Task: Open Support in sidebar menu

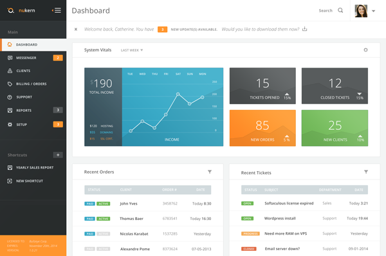Action: [x=33, y=97]
